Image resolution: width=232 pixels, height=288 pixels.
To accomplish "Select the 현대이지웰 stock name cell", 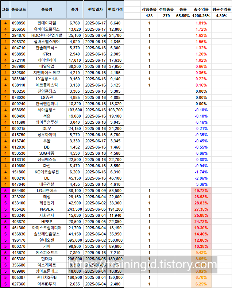I will pyautogui.click(x=47, y=23).
